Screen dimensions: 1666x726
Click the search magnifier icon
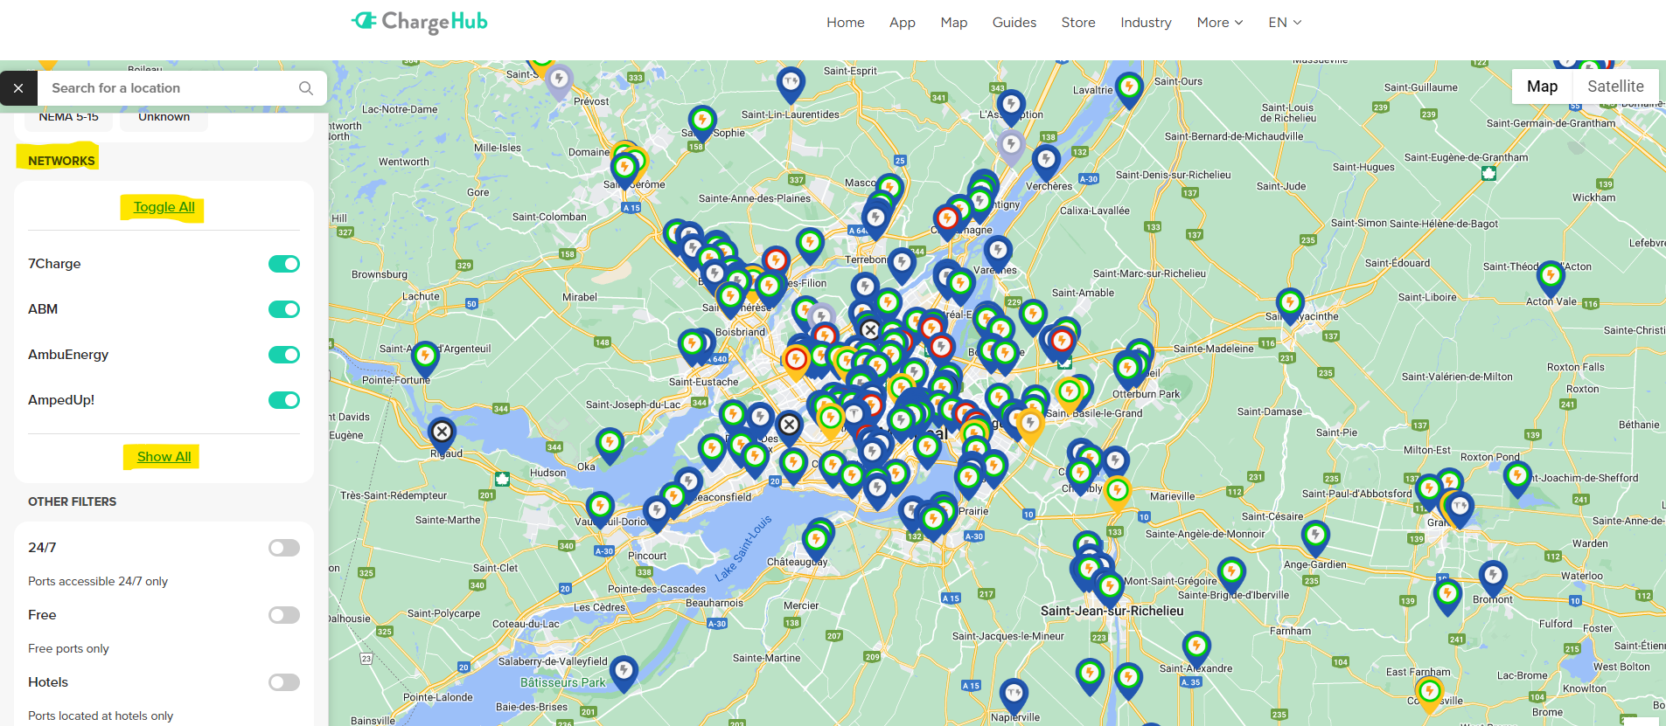(x=306, y=88)
